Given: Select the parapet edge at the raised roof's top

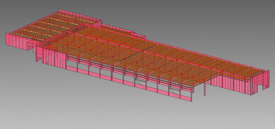Looking at the screenshot, I should pyautogui.click(x=80, y=15).
